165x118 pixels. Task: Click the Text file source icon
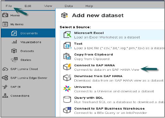[x=67, y=45]
